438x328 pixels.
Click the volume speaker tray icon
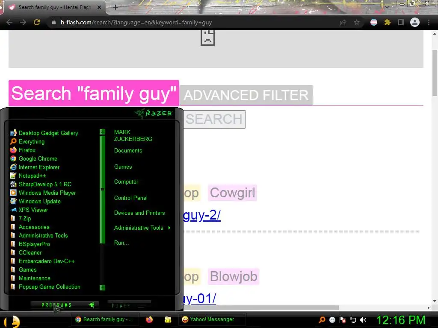click(363, 320)
